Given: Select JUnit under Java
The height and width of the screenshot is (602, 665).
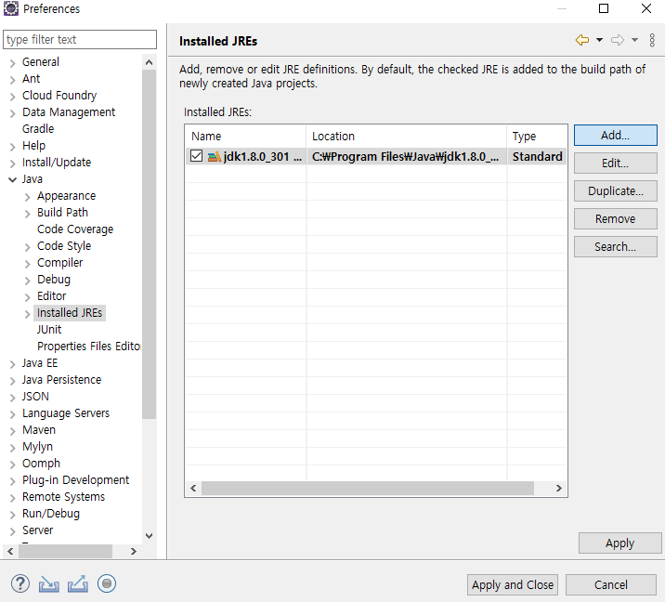Looking at the screenshot, I should click(49, 329).
